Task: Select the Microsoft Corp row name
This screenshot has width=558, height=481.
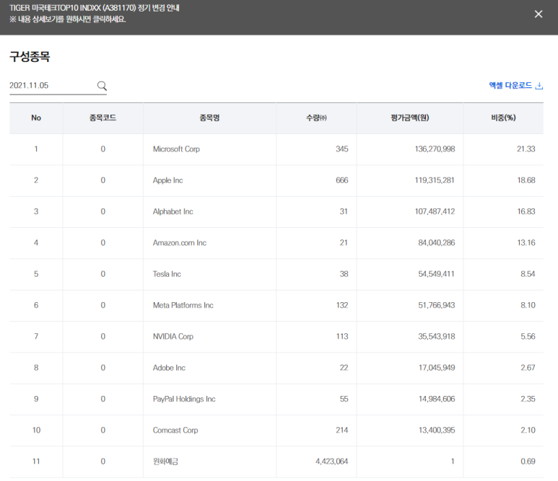Action: tap(176, 149)
